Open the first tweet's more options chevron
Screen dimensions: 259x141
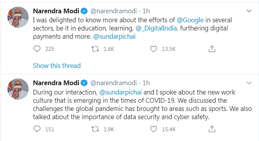click(249, 11)
